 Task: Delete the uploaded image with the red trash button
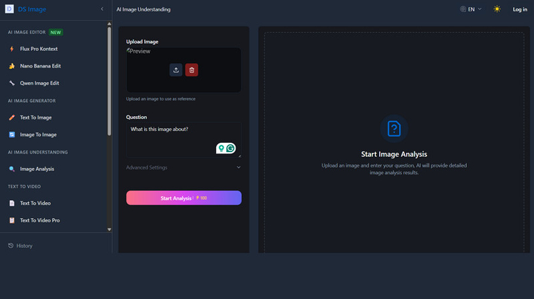point(192,70)
